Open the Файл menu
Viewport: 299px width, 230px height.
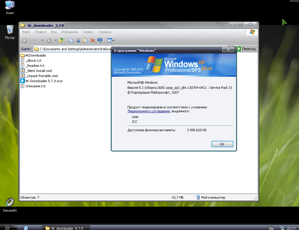point(26,32)
